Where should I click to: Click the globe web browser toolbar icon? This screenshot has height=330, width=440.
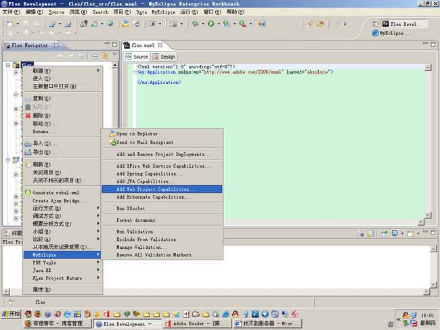[x=110, y=24]
